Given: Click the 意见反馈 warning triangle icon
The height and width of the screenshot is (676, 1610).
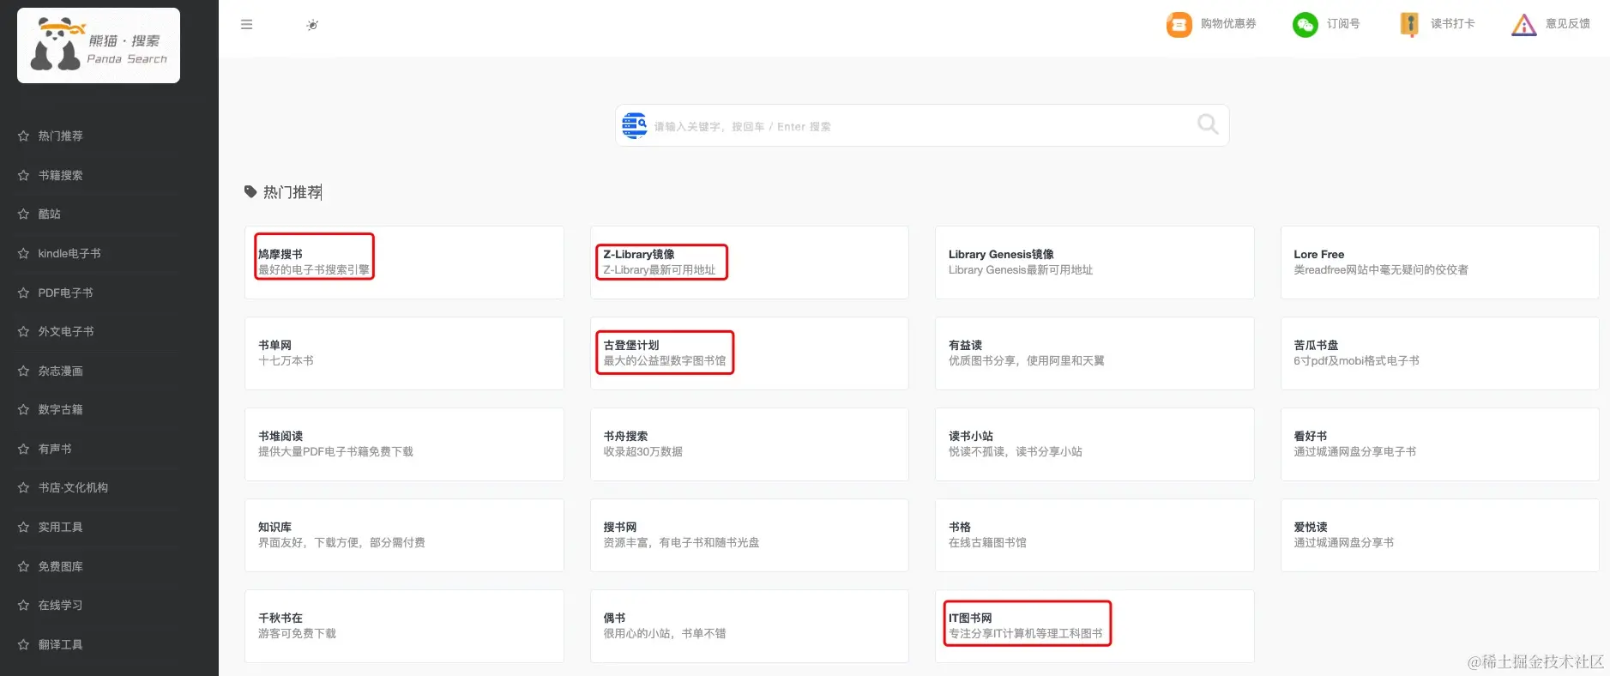Looking at the screenshot, I should click(x=1524, y=24).
